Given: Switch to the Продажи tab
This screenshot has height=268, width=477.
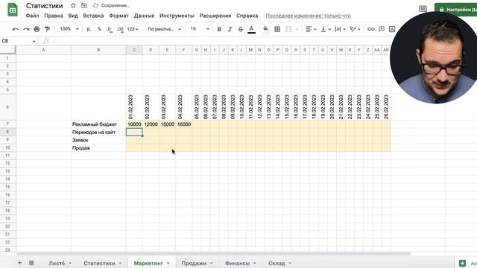Looking at the screenshot, I should pos(194,263).
